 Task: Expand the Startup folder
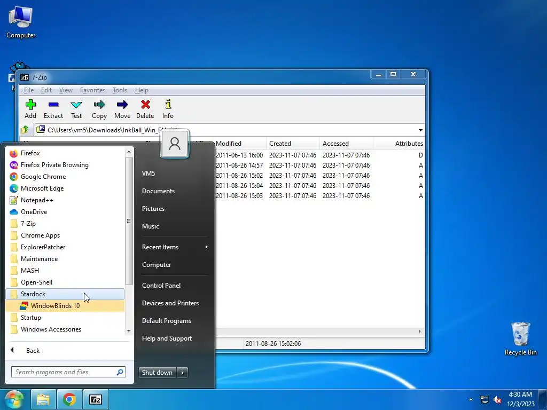pos(65,318)
